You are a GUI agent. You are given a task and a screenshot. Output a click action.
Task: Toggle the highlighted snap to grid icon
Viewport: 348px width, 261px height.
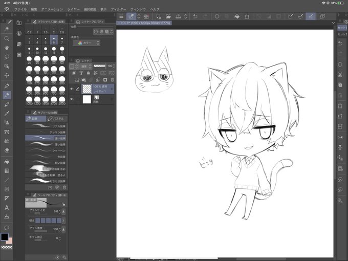point(311,16)
